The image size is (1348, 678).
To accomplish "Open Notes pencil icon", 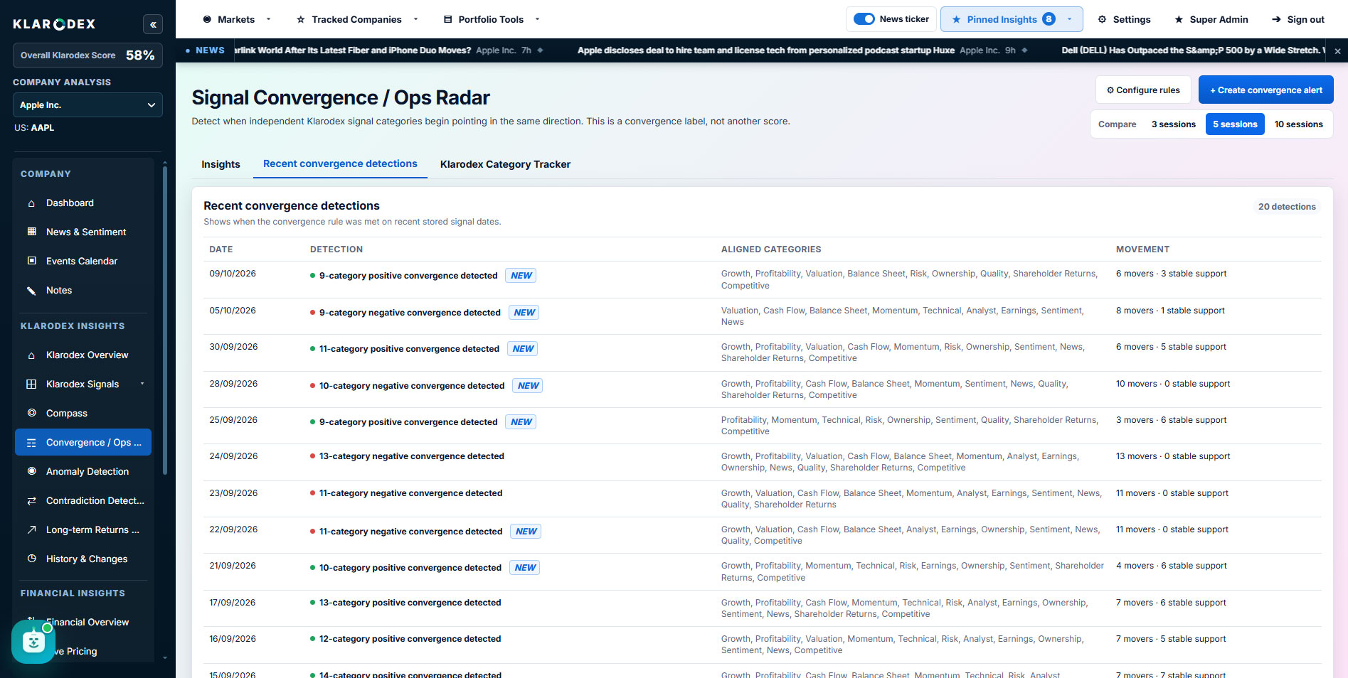I will pos(31,290).
